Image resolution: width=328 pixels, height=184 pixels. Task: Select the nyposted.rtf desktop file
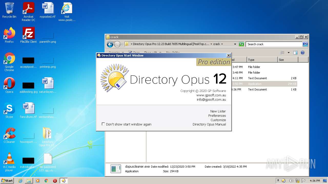(48, 10)
